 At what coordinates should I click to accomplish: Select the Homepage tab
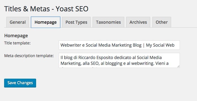[46, 22]
